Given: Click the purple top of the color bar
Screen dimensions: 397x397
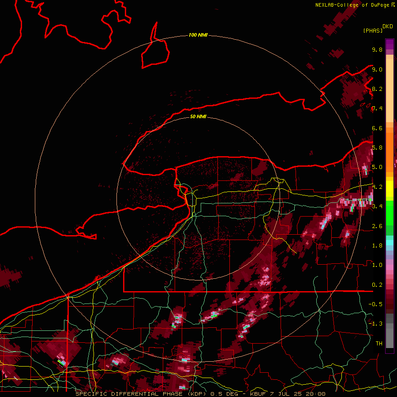Looking at the screenshot, I should [390, 44].
